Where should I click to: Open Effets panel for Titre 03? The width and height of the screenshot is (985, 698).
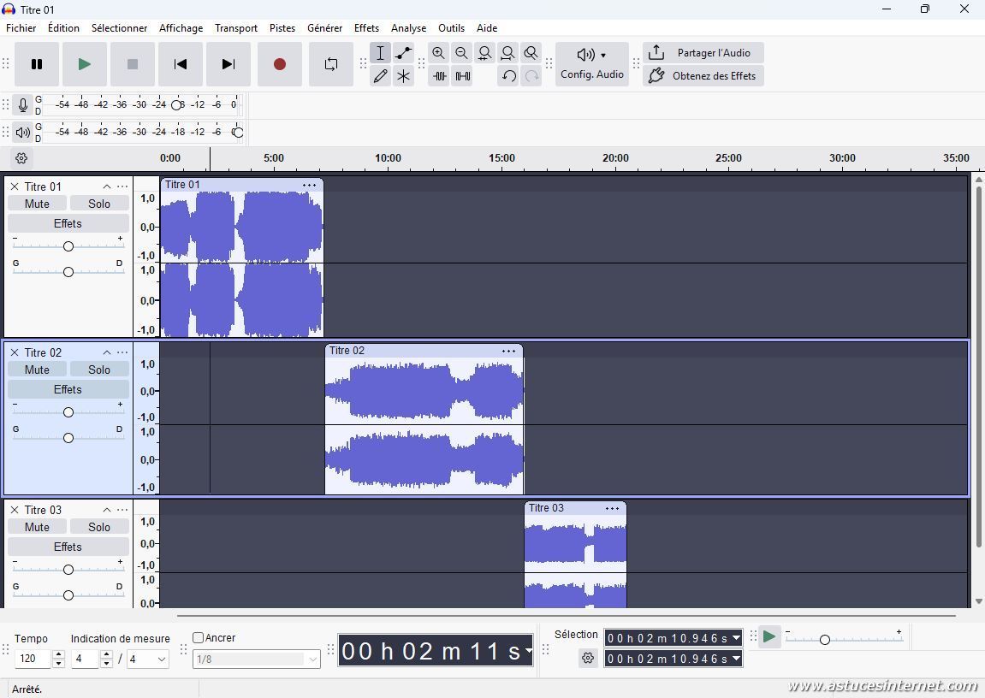pyautogui.click(x=68, y=547)
